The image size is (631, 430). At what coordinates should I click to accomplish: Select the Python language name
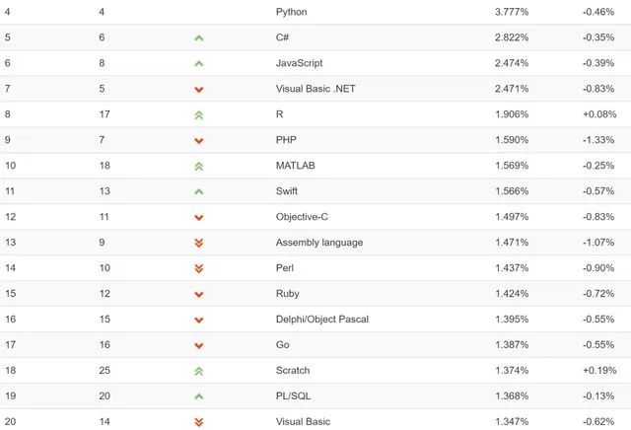click(292, 12)
